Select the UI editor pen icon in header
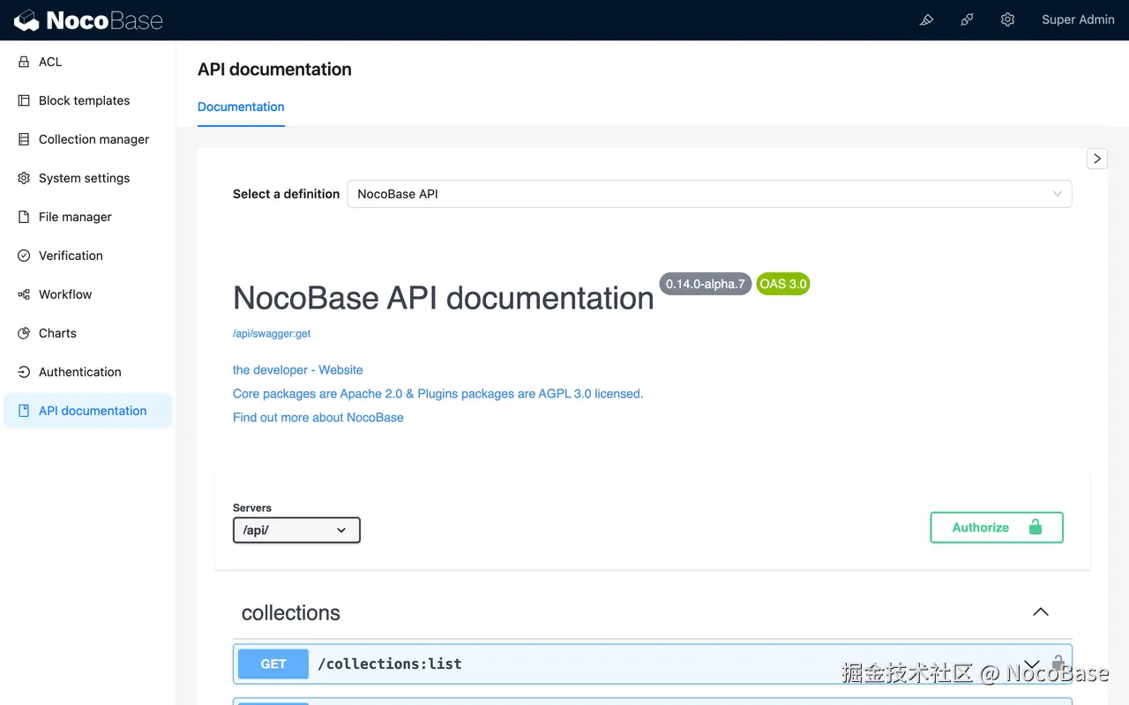Image resolution: width=1129 pixels, height=705 pixels. pos(926,19)
